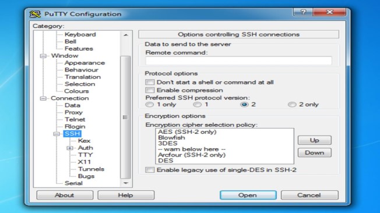Select the Connection category
Image resolution: width=380 pixels, height=213 pixels.
(70, 98)
